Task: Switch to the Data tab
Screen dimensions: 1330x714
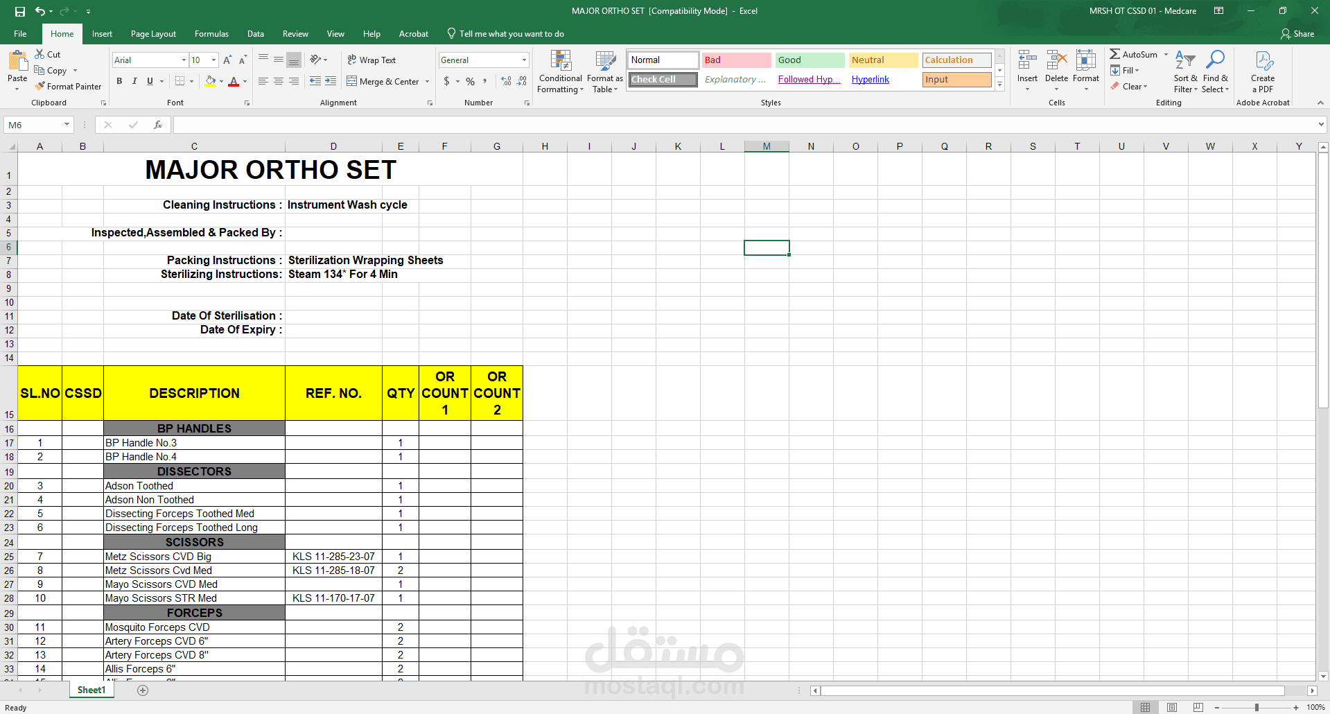Action: tap(256, 34)
